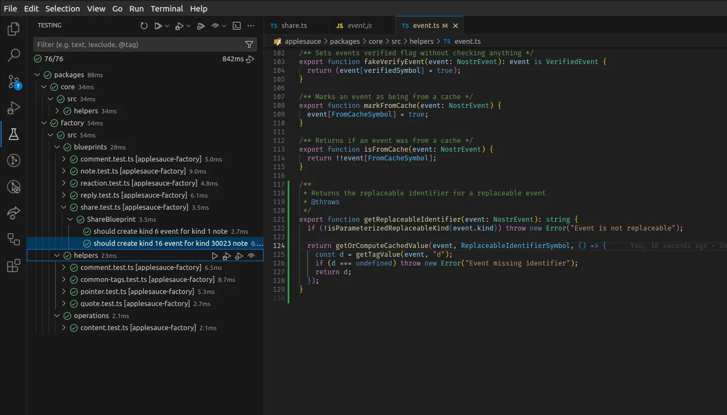Viewport: 727px width, 415px height.
Task: Open dropdown arrow next to Run Tests
Action: coord(167,26)
